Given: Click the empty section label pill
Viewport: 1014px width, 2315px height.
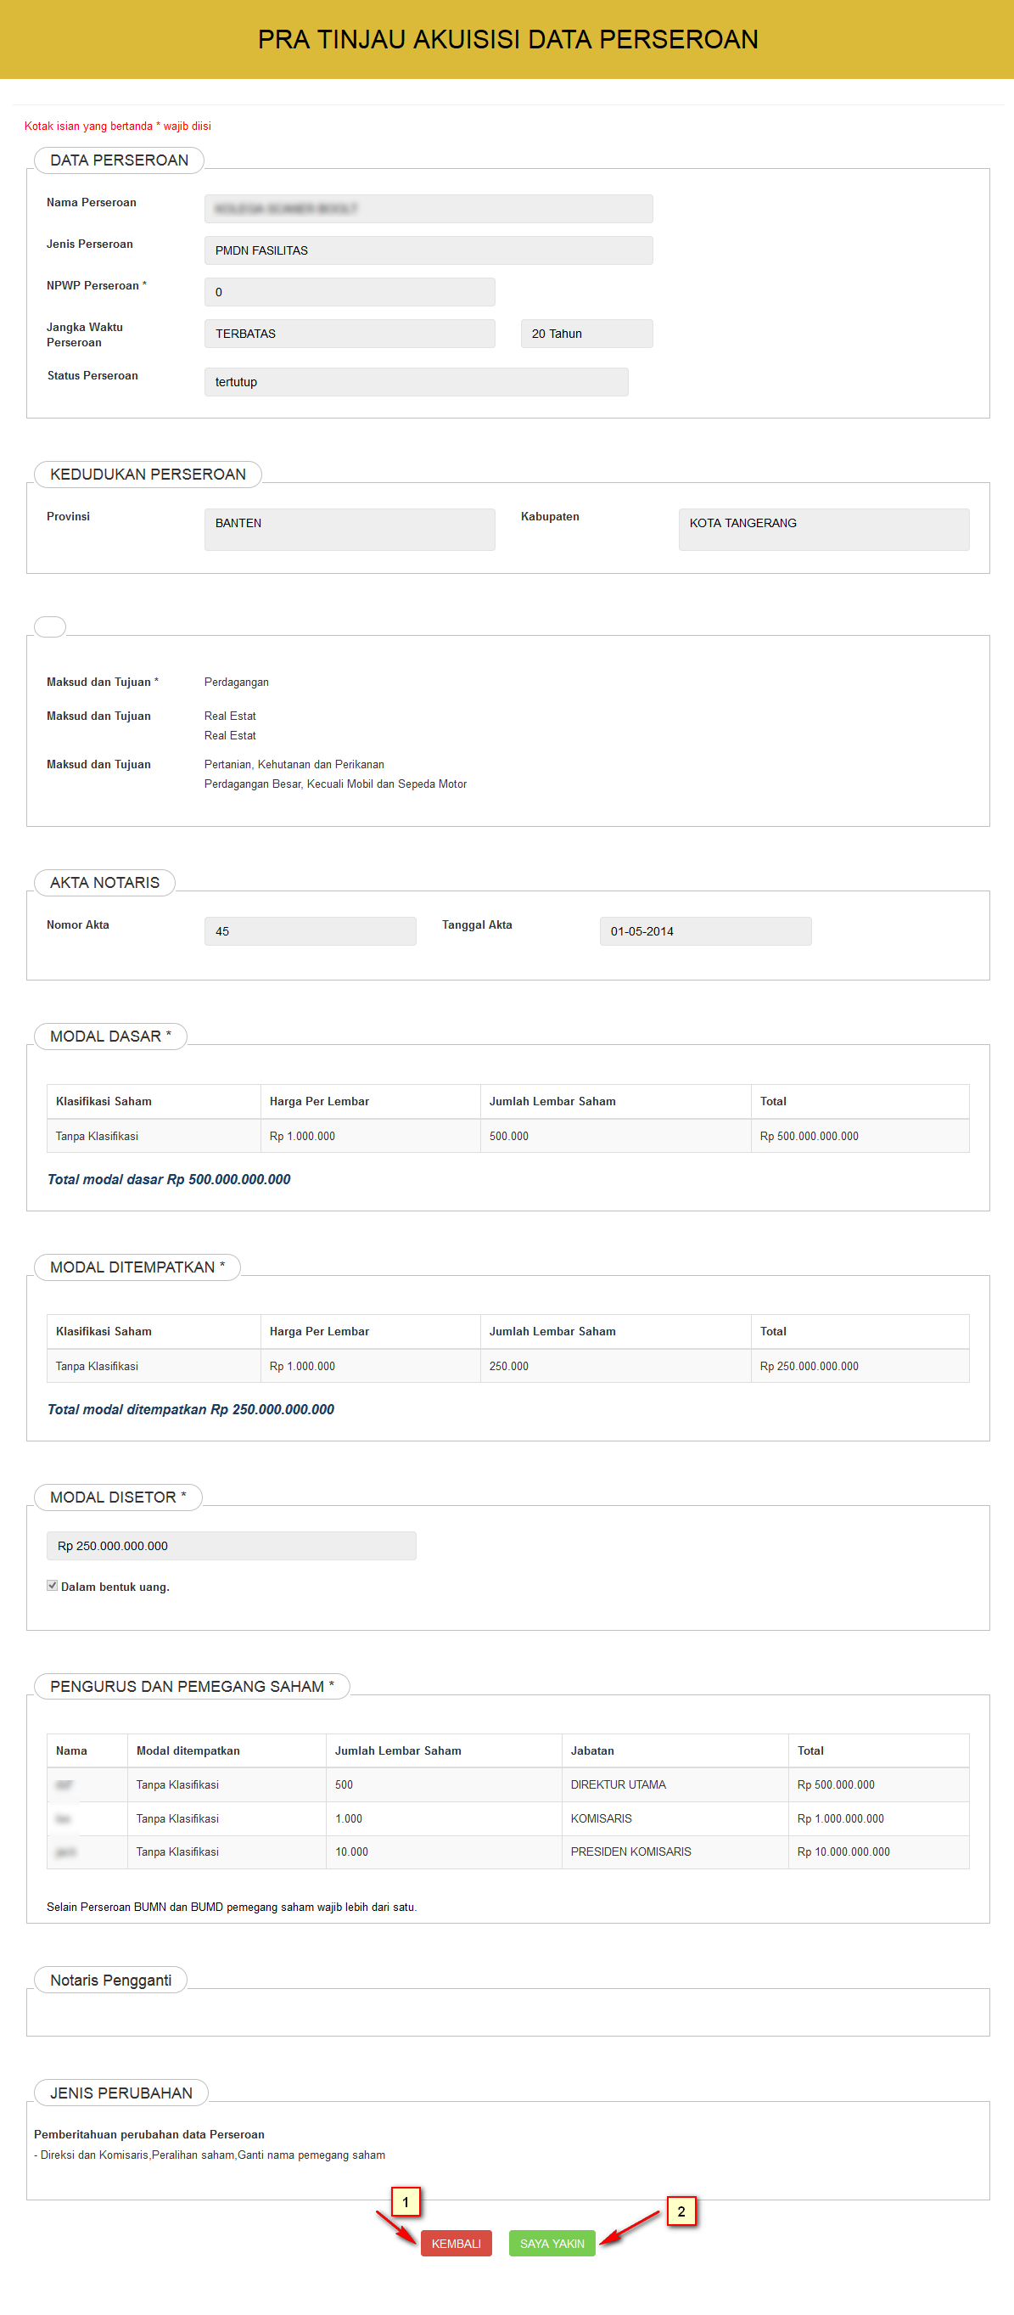Looking at the screenshot, I should (50, 627).
